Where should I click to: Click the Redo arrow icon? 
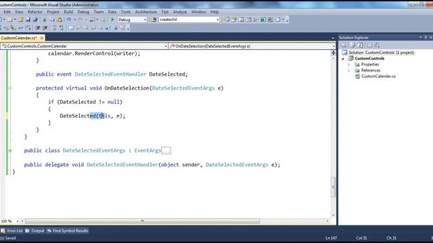pos(81,20)
